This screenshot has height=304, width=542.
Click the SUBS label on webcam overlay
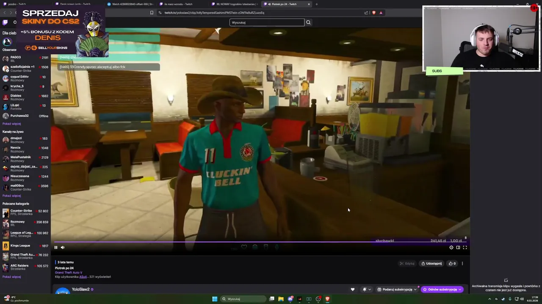(x=437, y=71)
